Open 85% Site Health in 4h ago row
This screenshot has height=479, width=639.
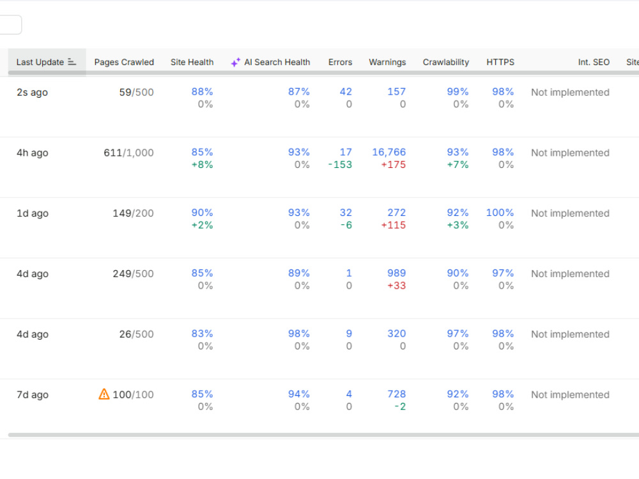point(202,152)
